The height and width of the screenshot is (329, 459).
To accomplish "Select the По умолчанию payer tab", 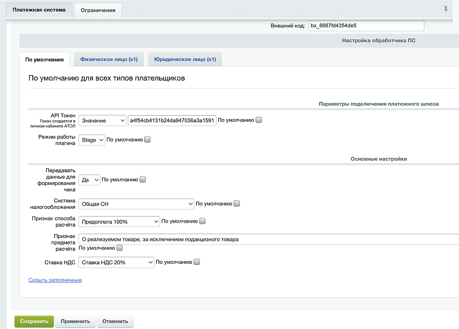I will pyautogui.click(x=44, y=59).
